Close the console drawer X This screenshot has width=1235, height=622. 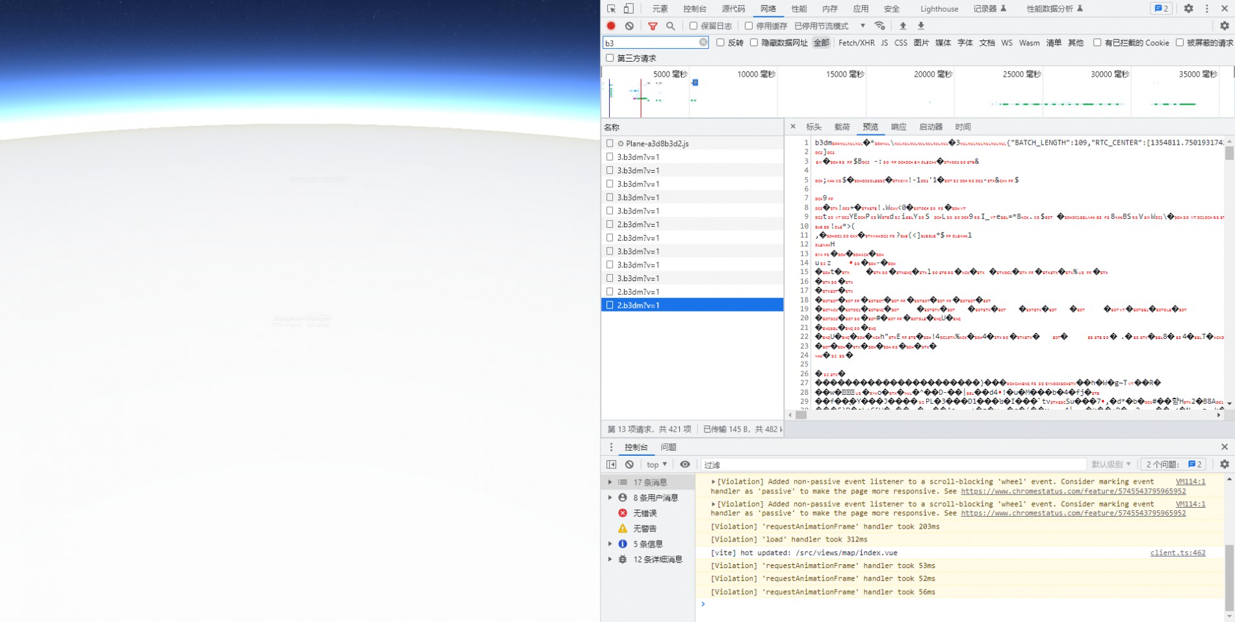point(1225,447)
